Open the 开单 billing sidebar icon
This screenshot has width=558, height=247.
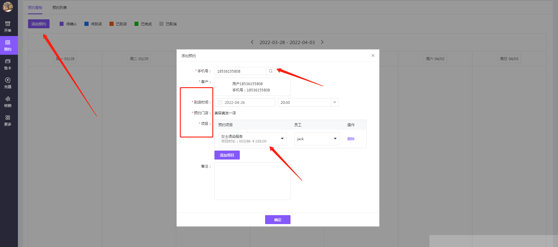coord(8,27)
